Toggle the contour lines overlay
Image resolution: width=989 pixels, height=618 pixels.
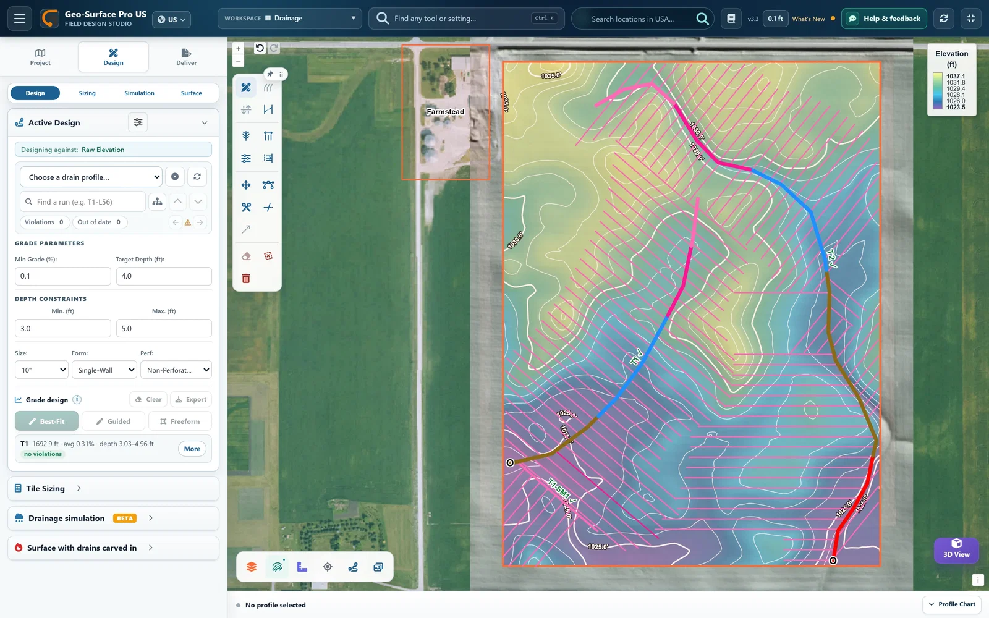[277, 567]
